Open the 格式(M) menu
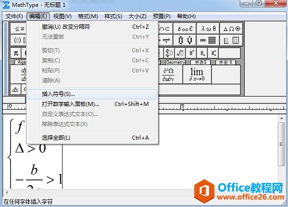Screen dimensions: 288x207 coord(88,16)
